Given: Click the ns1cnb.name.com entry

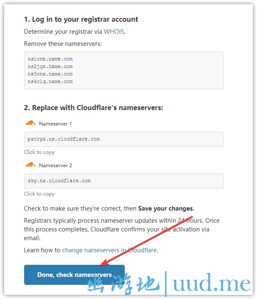Looking at the screenshot, I should coord(50,59).
